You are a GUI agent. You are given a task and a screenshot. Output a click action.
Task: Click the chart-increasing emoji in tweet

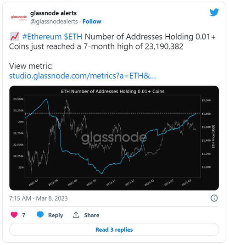[x=15, y=36]
